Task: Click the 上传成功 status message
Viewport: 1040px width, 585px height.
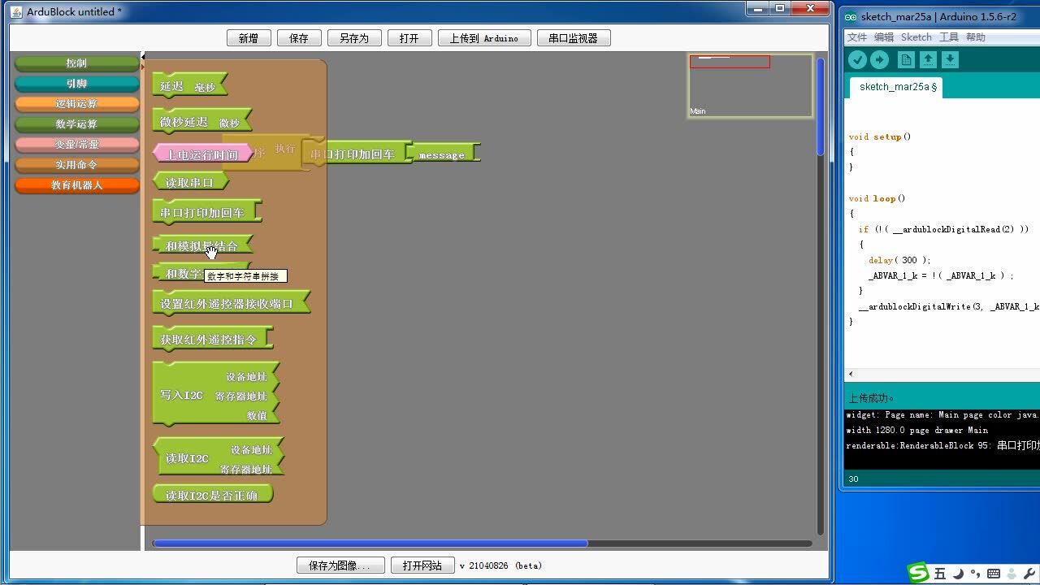Action: 871,398
